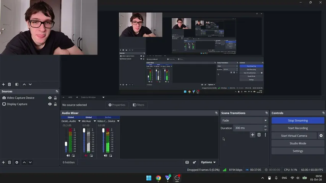326x183 pixels.
Task: Click the Desktop Audio volume slider handle
Action: point(66,144)
